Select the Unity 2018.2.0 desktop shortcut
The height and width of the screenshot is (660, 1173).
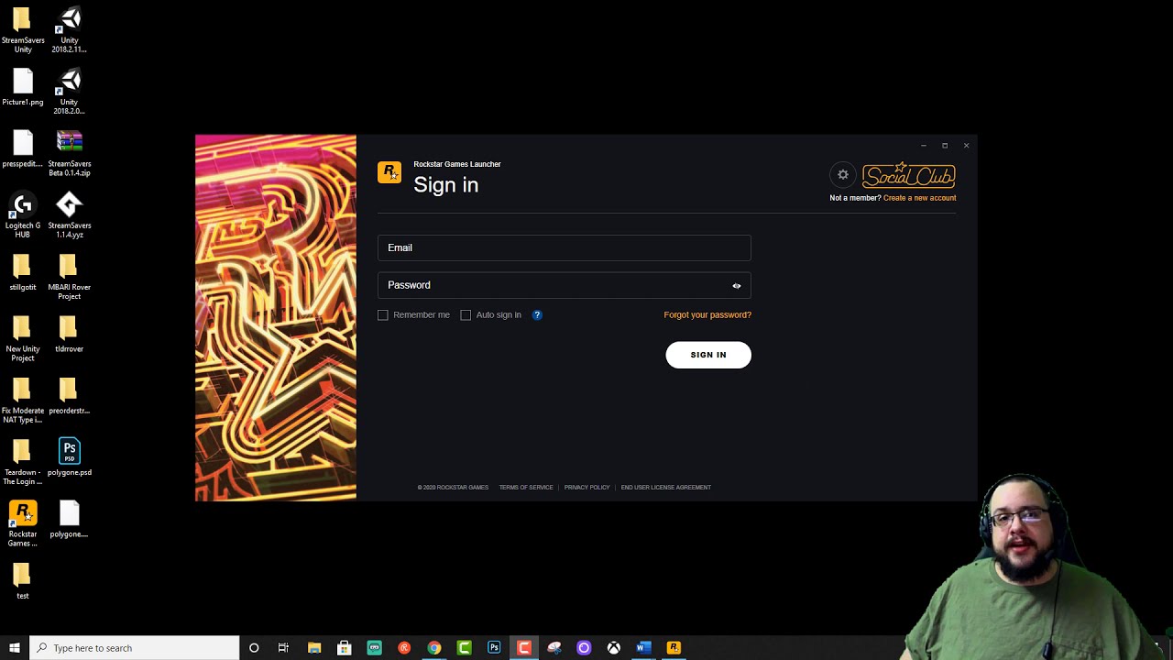[70, 93]
